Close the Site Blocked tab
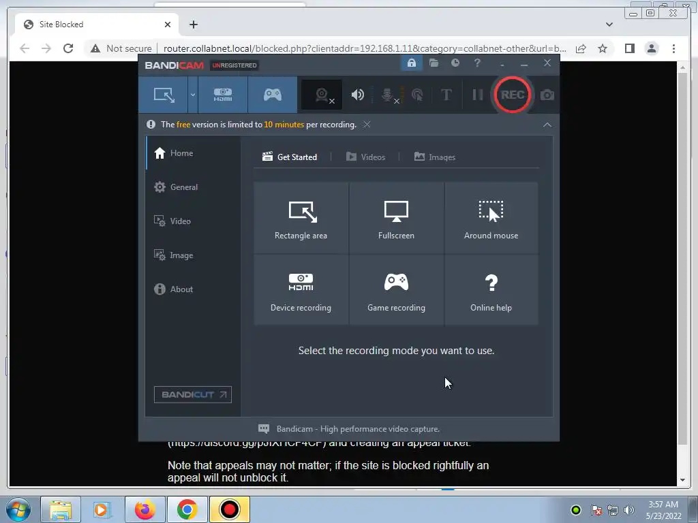Image resolution: width=698 pixels, height=523 pixels. [x=168, y=25]
